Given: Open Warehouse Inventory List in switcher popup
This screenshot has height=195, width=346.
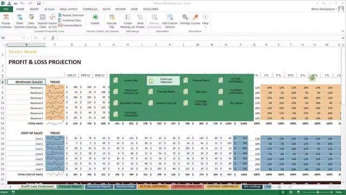Looking at the screenshot, I should pos(126,92).
